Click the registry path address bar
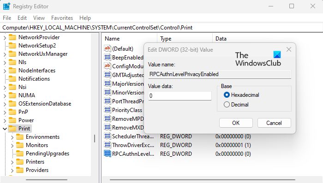This screenshot has width=323, height=183. coord(161,28)
